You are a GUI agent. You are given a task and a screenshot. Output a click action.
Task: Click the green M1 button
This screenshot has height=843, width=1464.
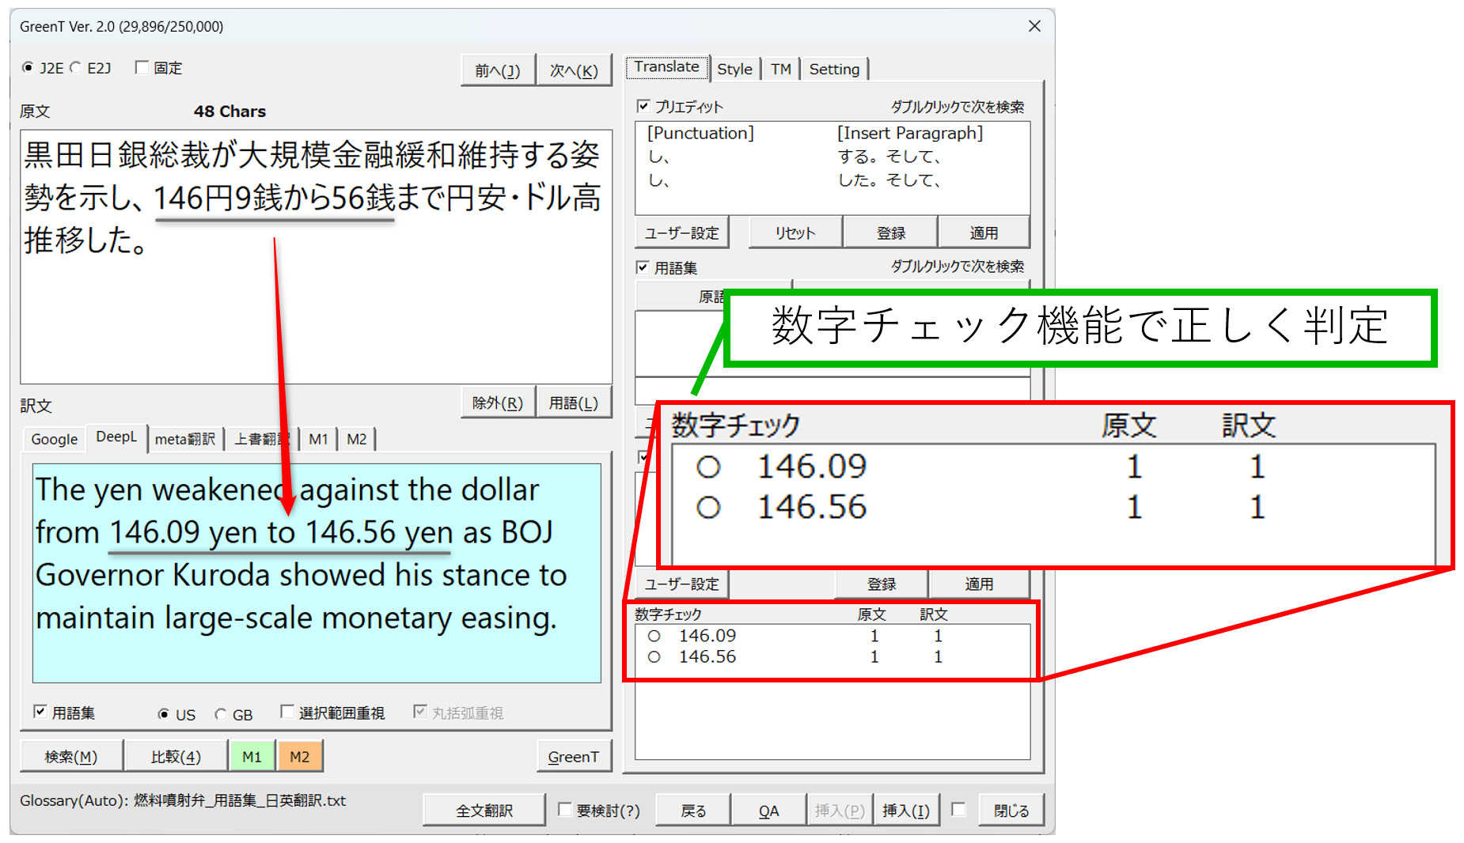click(252, 757)
